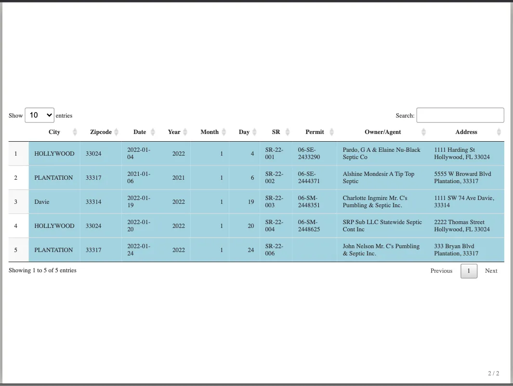The height and width of the screenshot is (386, 513).
Task: Click SR-22-001 cell
Action: 276,154
